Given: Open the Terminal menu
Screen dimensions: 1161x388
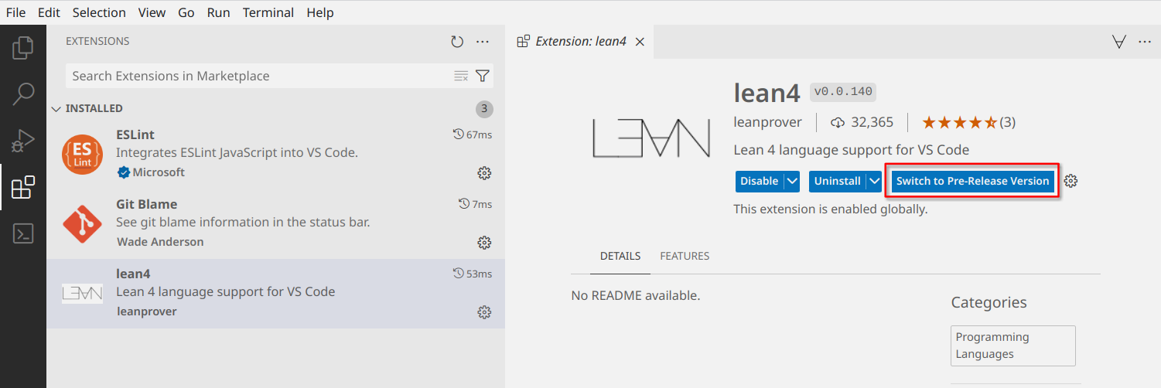Looking at the screenshot, I should (268, 12).
